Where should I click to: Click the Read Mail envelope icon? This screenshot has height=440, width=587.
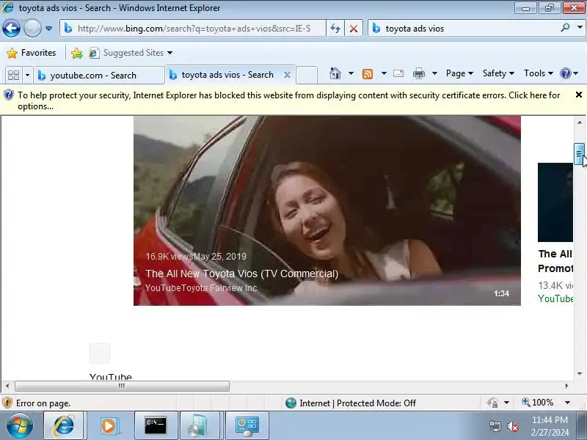click(398, 73)
